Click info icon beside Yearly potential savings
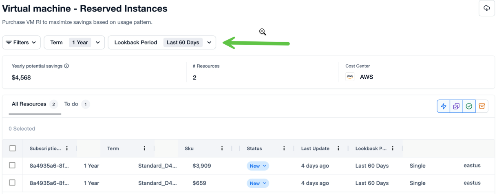This screenshot has width=497, height=194. (x=66, y=66)
